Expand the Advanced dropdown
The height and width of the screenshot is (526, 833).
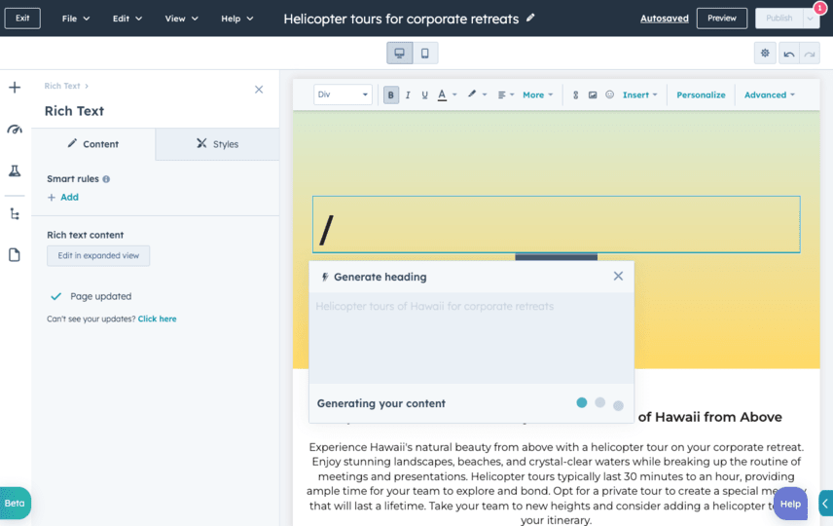(x=769, y=94)
